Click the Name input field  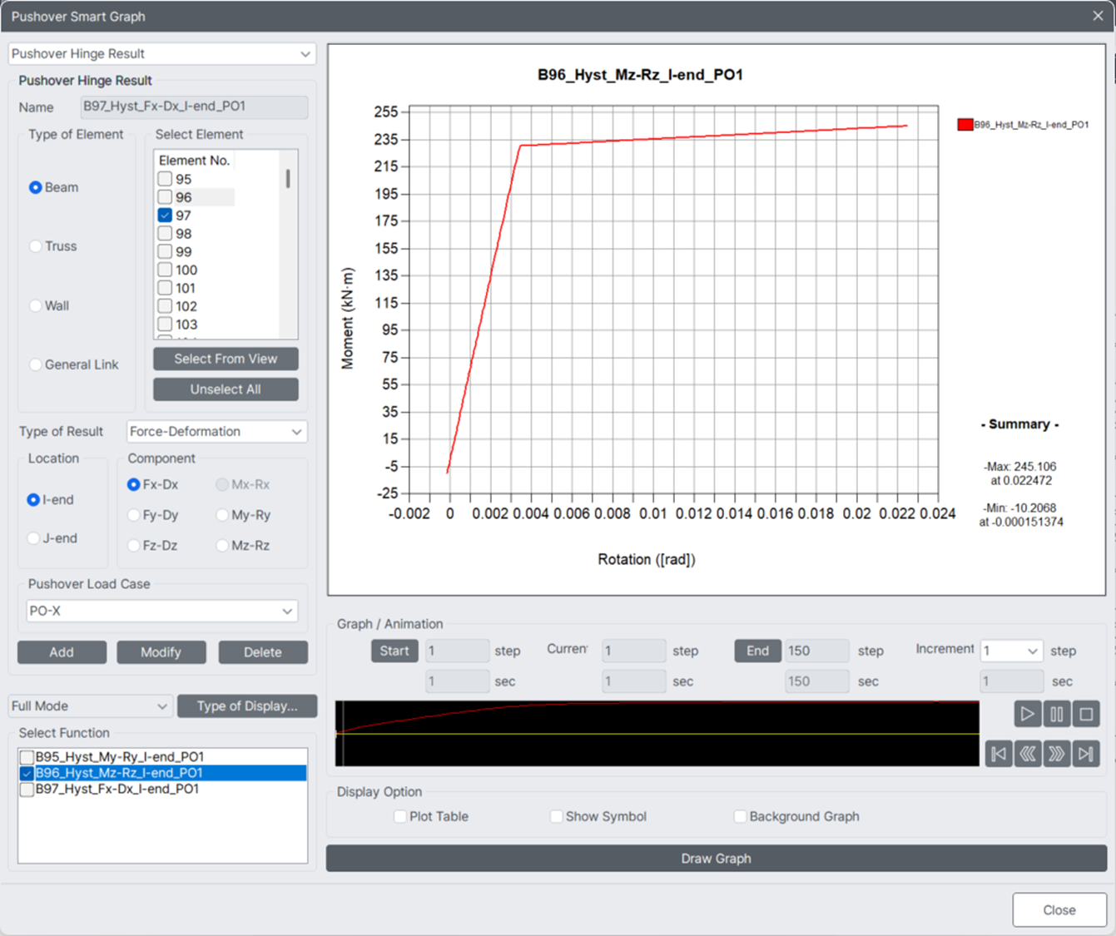pyautogui.click(x=194, y=106)
